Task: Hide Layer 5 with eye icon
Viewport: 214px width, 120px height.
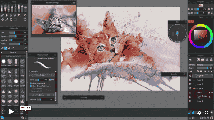Action: (190, 84)
